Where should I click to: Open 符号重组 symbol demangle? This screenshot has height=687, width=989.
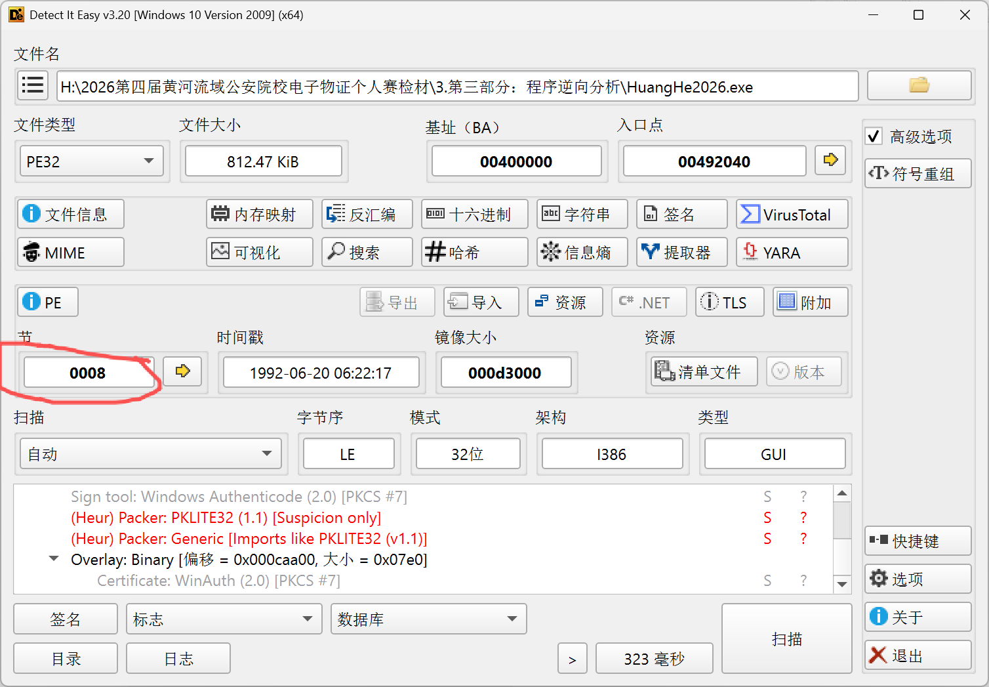[918, 173]
